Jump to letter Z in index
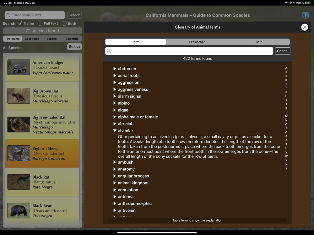The image size is (314, 235). 286,169
